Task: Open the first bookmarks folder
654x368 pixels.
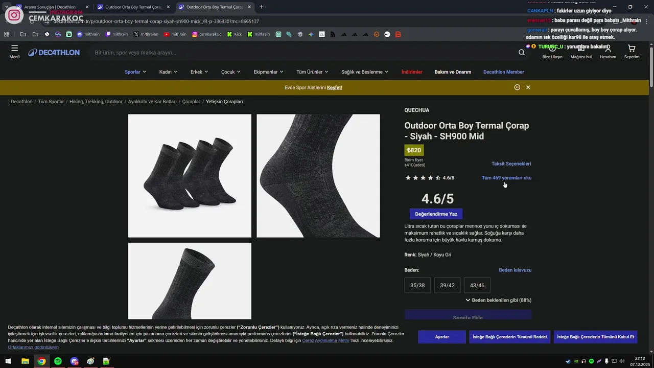Action: [x=23, y=34]
